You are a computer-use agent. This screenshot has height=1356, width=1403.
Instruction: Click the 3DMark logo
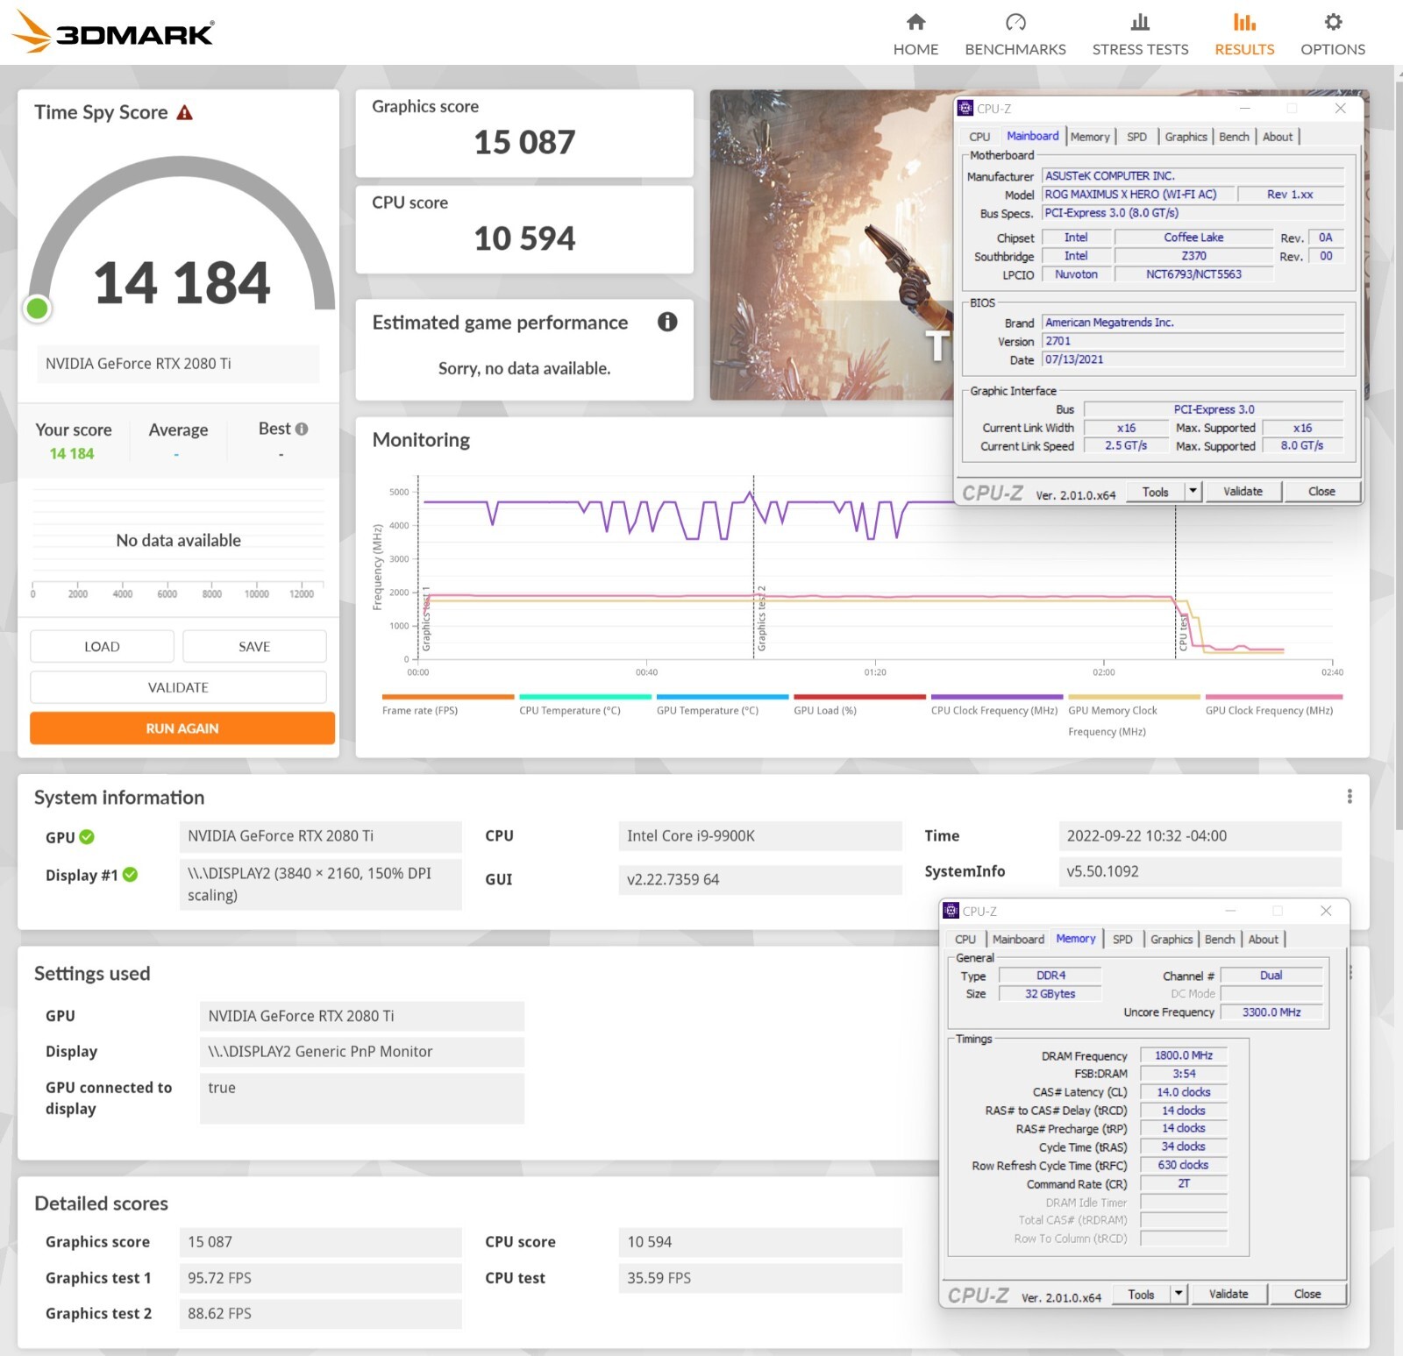[x=113, y=32]
